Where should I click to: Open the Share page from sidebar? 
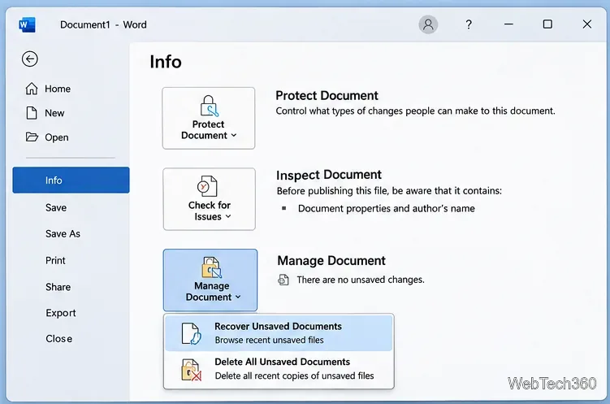[x=58, y=287]
